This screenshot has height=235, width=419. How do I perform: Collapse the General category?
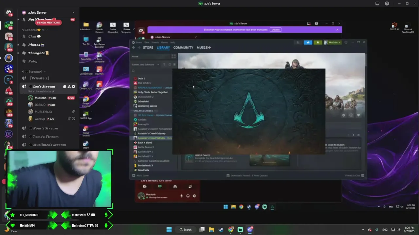point(46,30)
